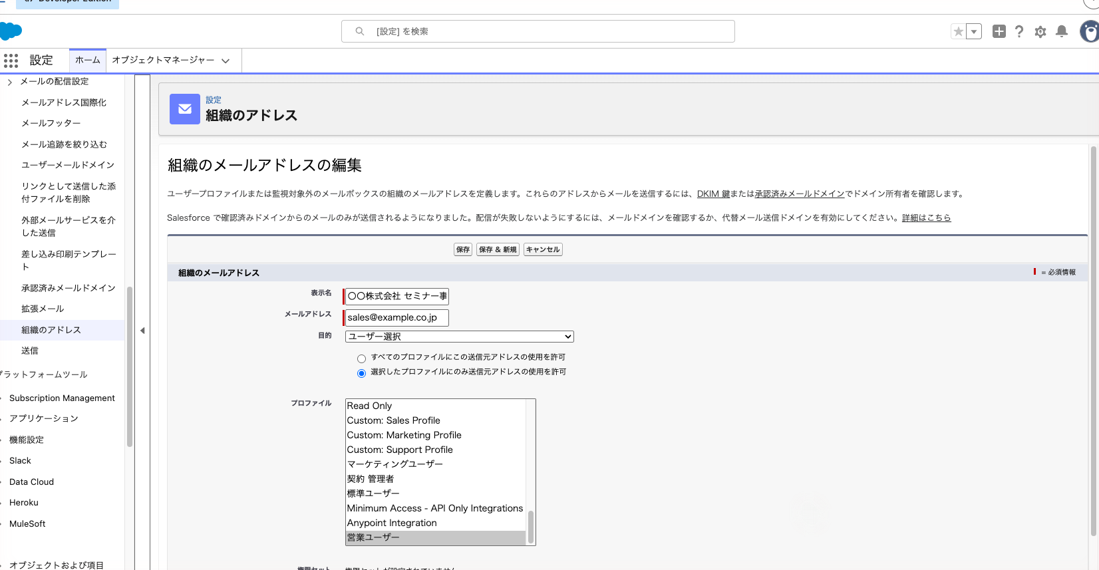This screenshot has width=1099, height=570.
Task: Click the search magnifier icon
Action: [360, 31]
